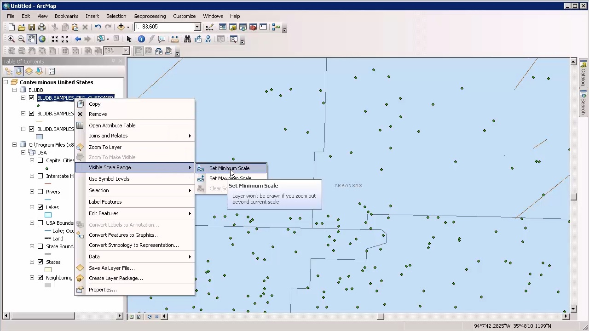Hide the Neighboring layer
The width and height of the screenshot is (589, 331).
40,278
